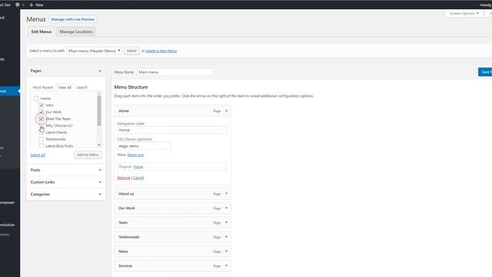
Task: Follow the create a new menu link
Action: point(161,51)
